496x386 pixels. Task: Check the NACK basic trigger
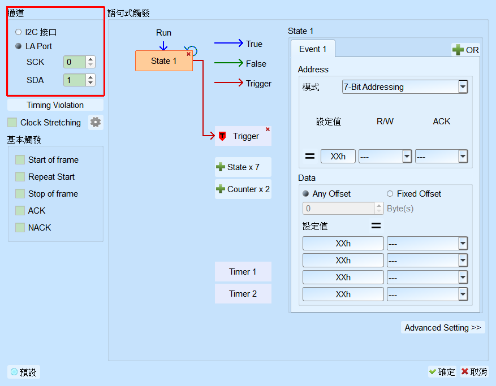click(x=20, y=228)
